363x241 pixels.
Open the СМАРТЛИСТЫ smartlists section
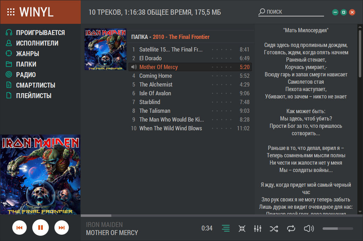[36, 85]
